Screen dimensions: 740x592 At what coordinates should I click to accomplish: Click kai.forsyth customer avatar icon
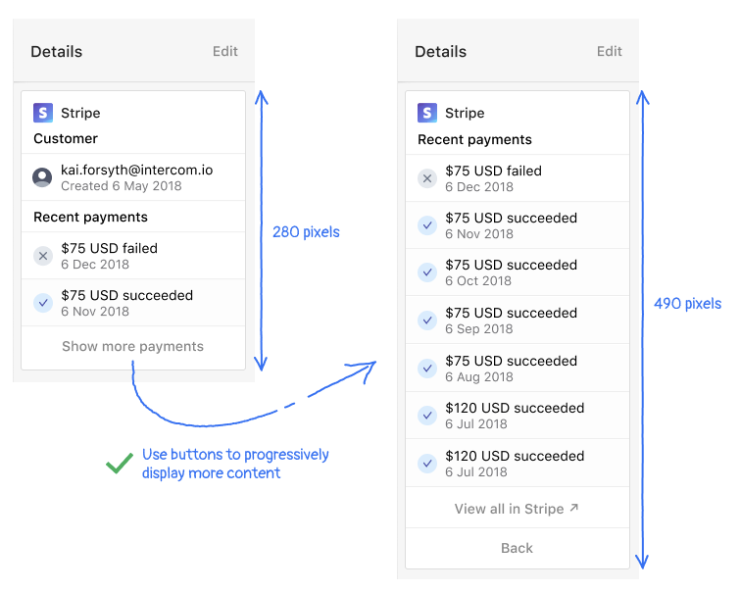[x=42, y=177]
